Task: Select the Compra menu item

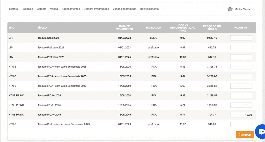Action: coord(42,9)
